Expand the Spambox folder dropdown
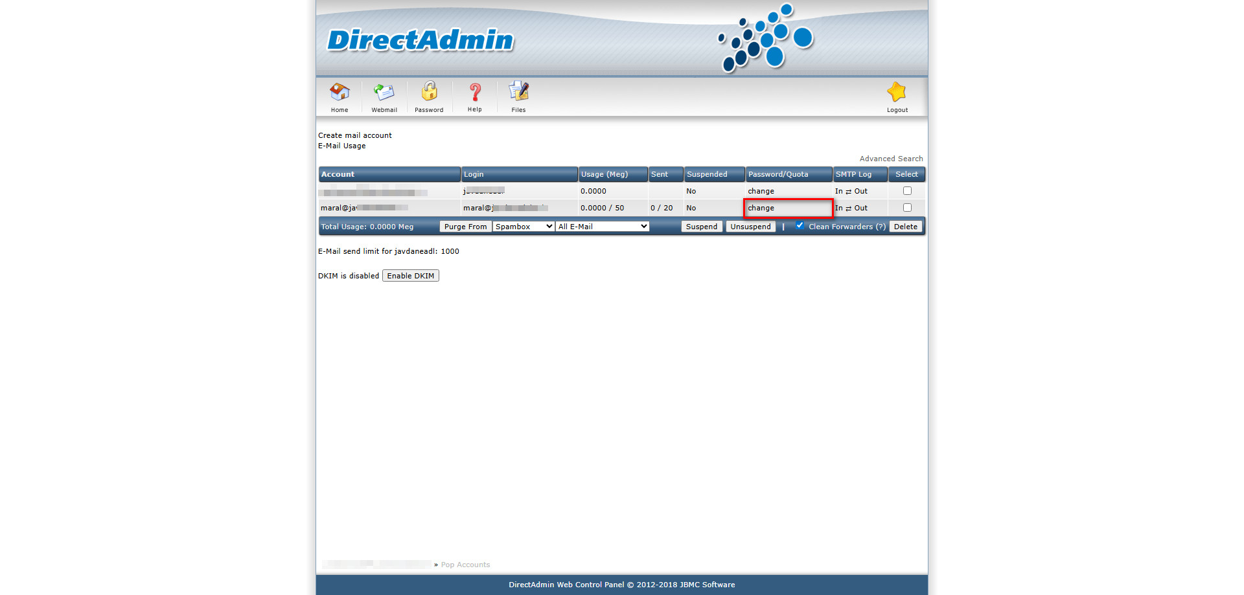 click(x=524, y=227)
